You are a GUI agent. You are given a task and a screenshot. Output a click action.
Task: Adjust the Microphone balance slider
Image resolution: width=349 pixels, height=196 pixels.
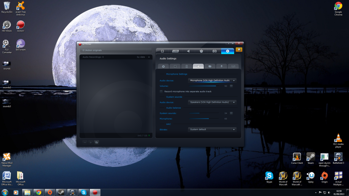[x=204, y=119]
